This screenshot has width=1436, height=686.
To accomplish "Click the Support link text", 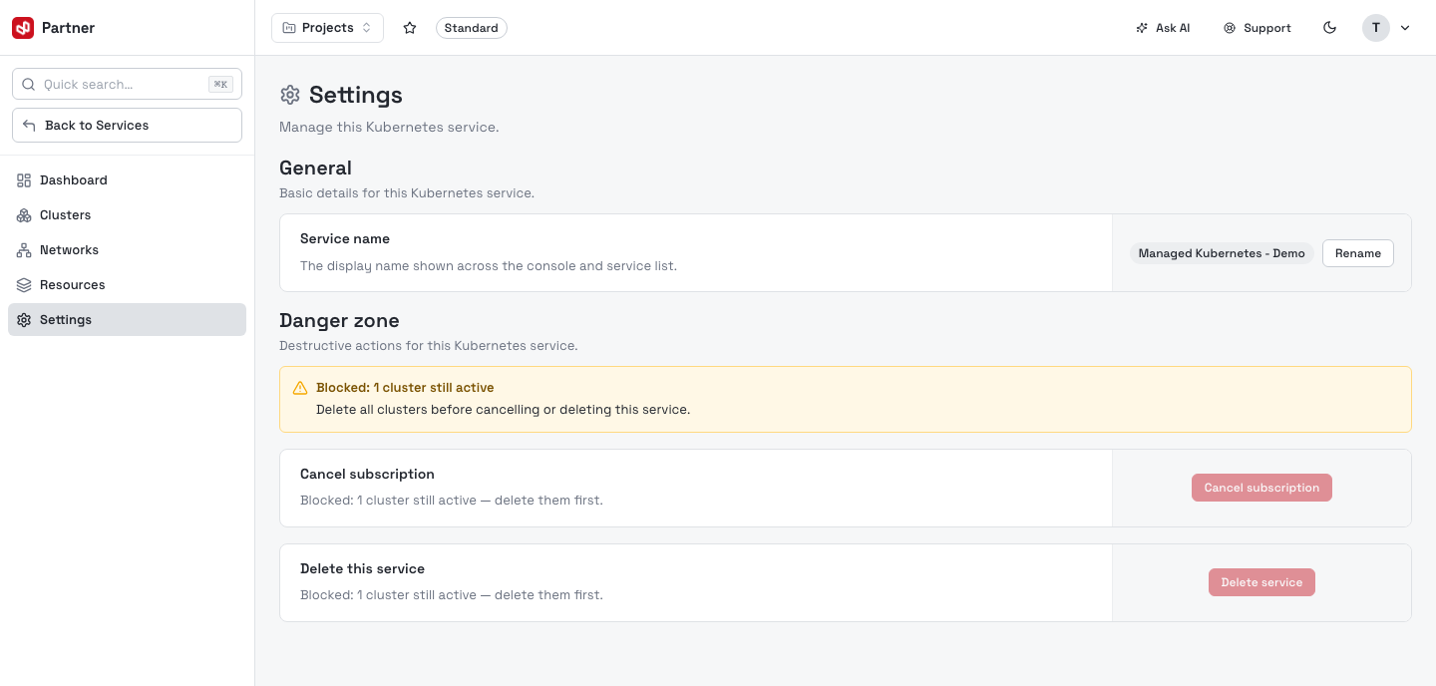I will [x=1267, y=28].
